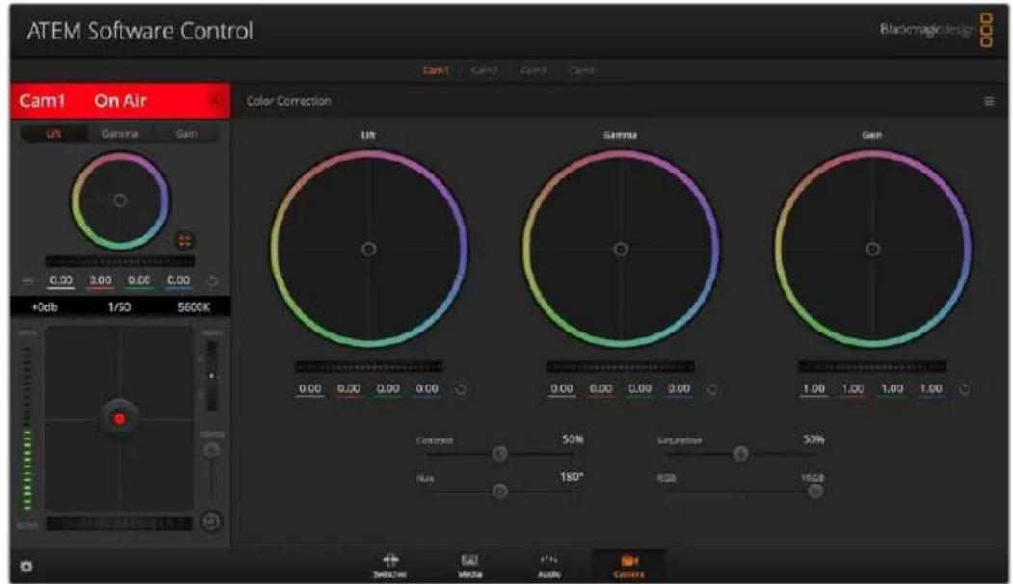1013x584 pixels.
Task: Select the Cam2 tab at top
Action: tap(485, 70)
